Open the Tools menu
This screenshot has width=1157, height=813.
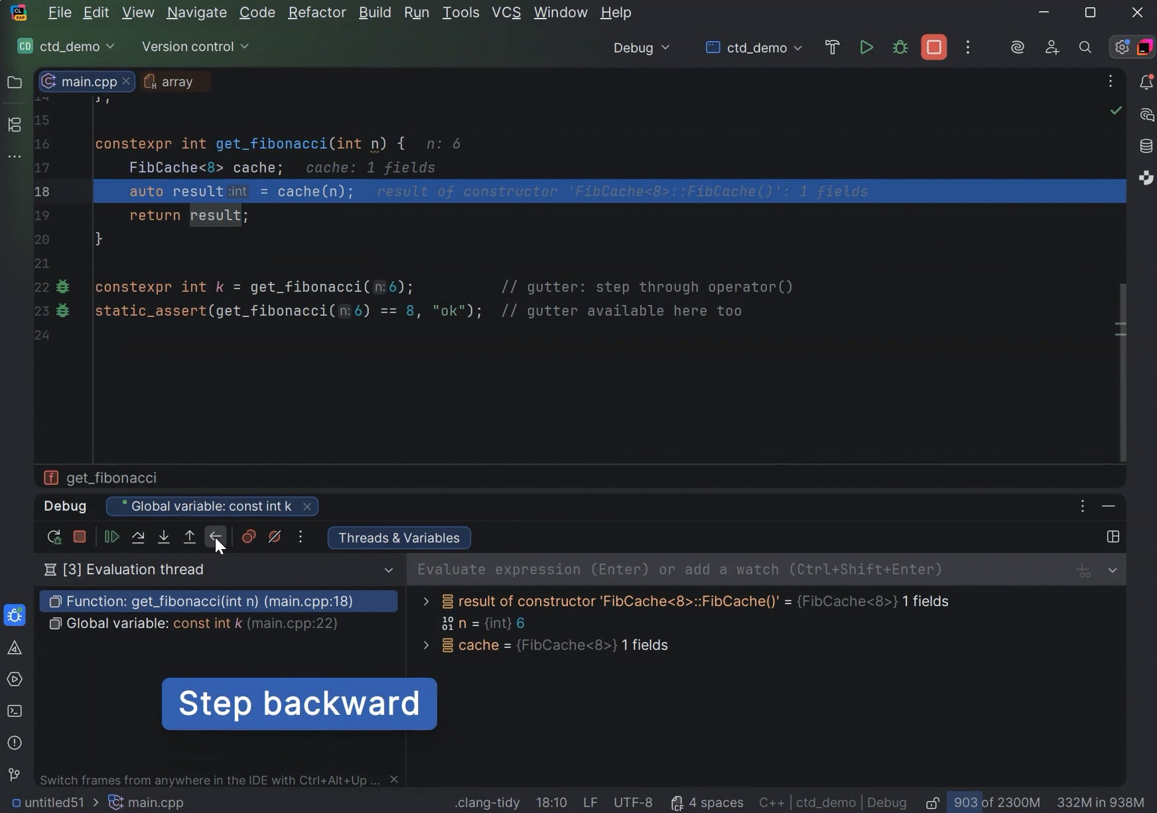tap(460, 13)
